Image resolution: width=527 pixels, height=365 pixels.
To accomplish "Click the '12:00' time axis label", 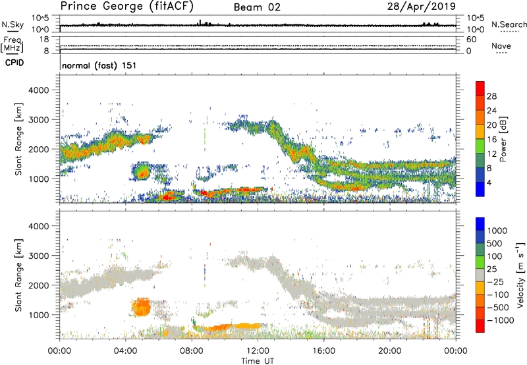I will pyautogui.click(x=258, y=351).
